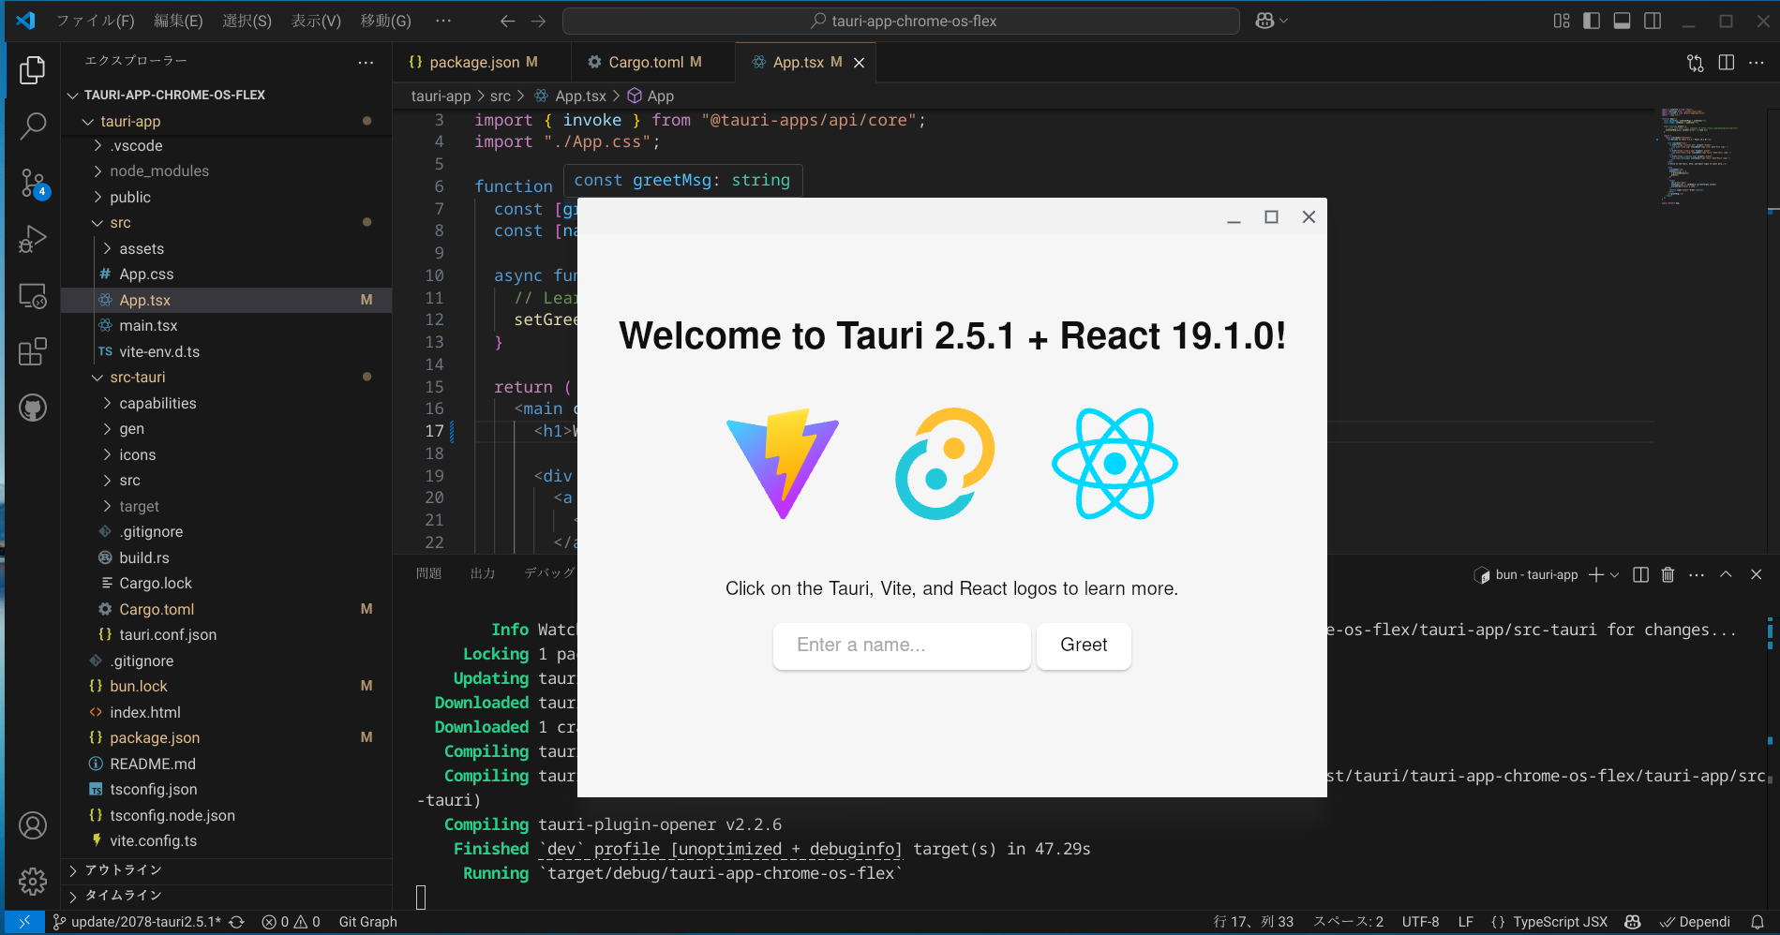Viewport: 1780px width, 935px height.
Task: Kill the terminal with the trash icon
Action: tap(1668, 574)
